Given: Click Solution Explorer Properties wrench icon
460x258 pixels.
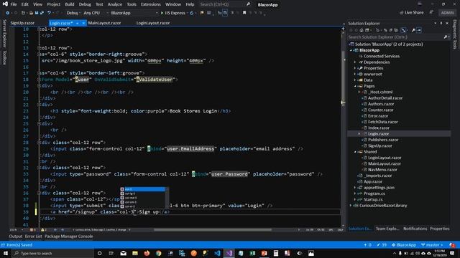Looking at the screenshot, I should tap(413, 30).
